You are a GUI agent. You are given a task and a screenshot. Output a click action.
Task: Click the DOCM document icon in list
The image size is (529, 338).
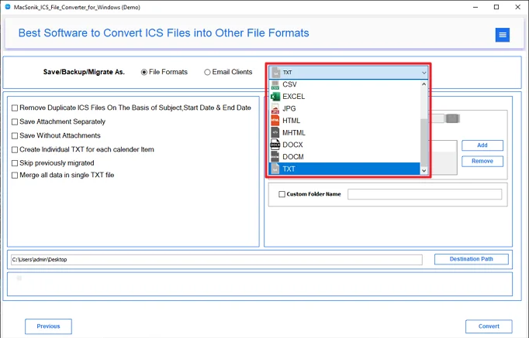(x=275, y=157)
